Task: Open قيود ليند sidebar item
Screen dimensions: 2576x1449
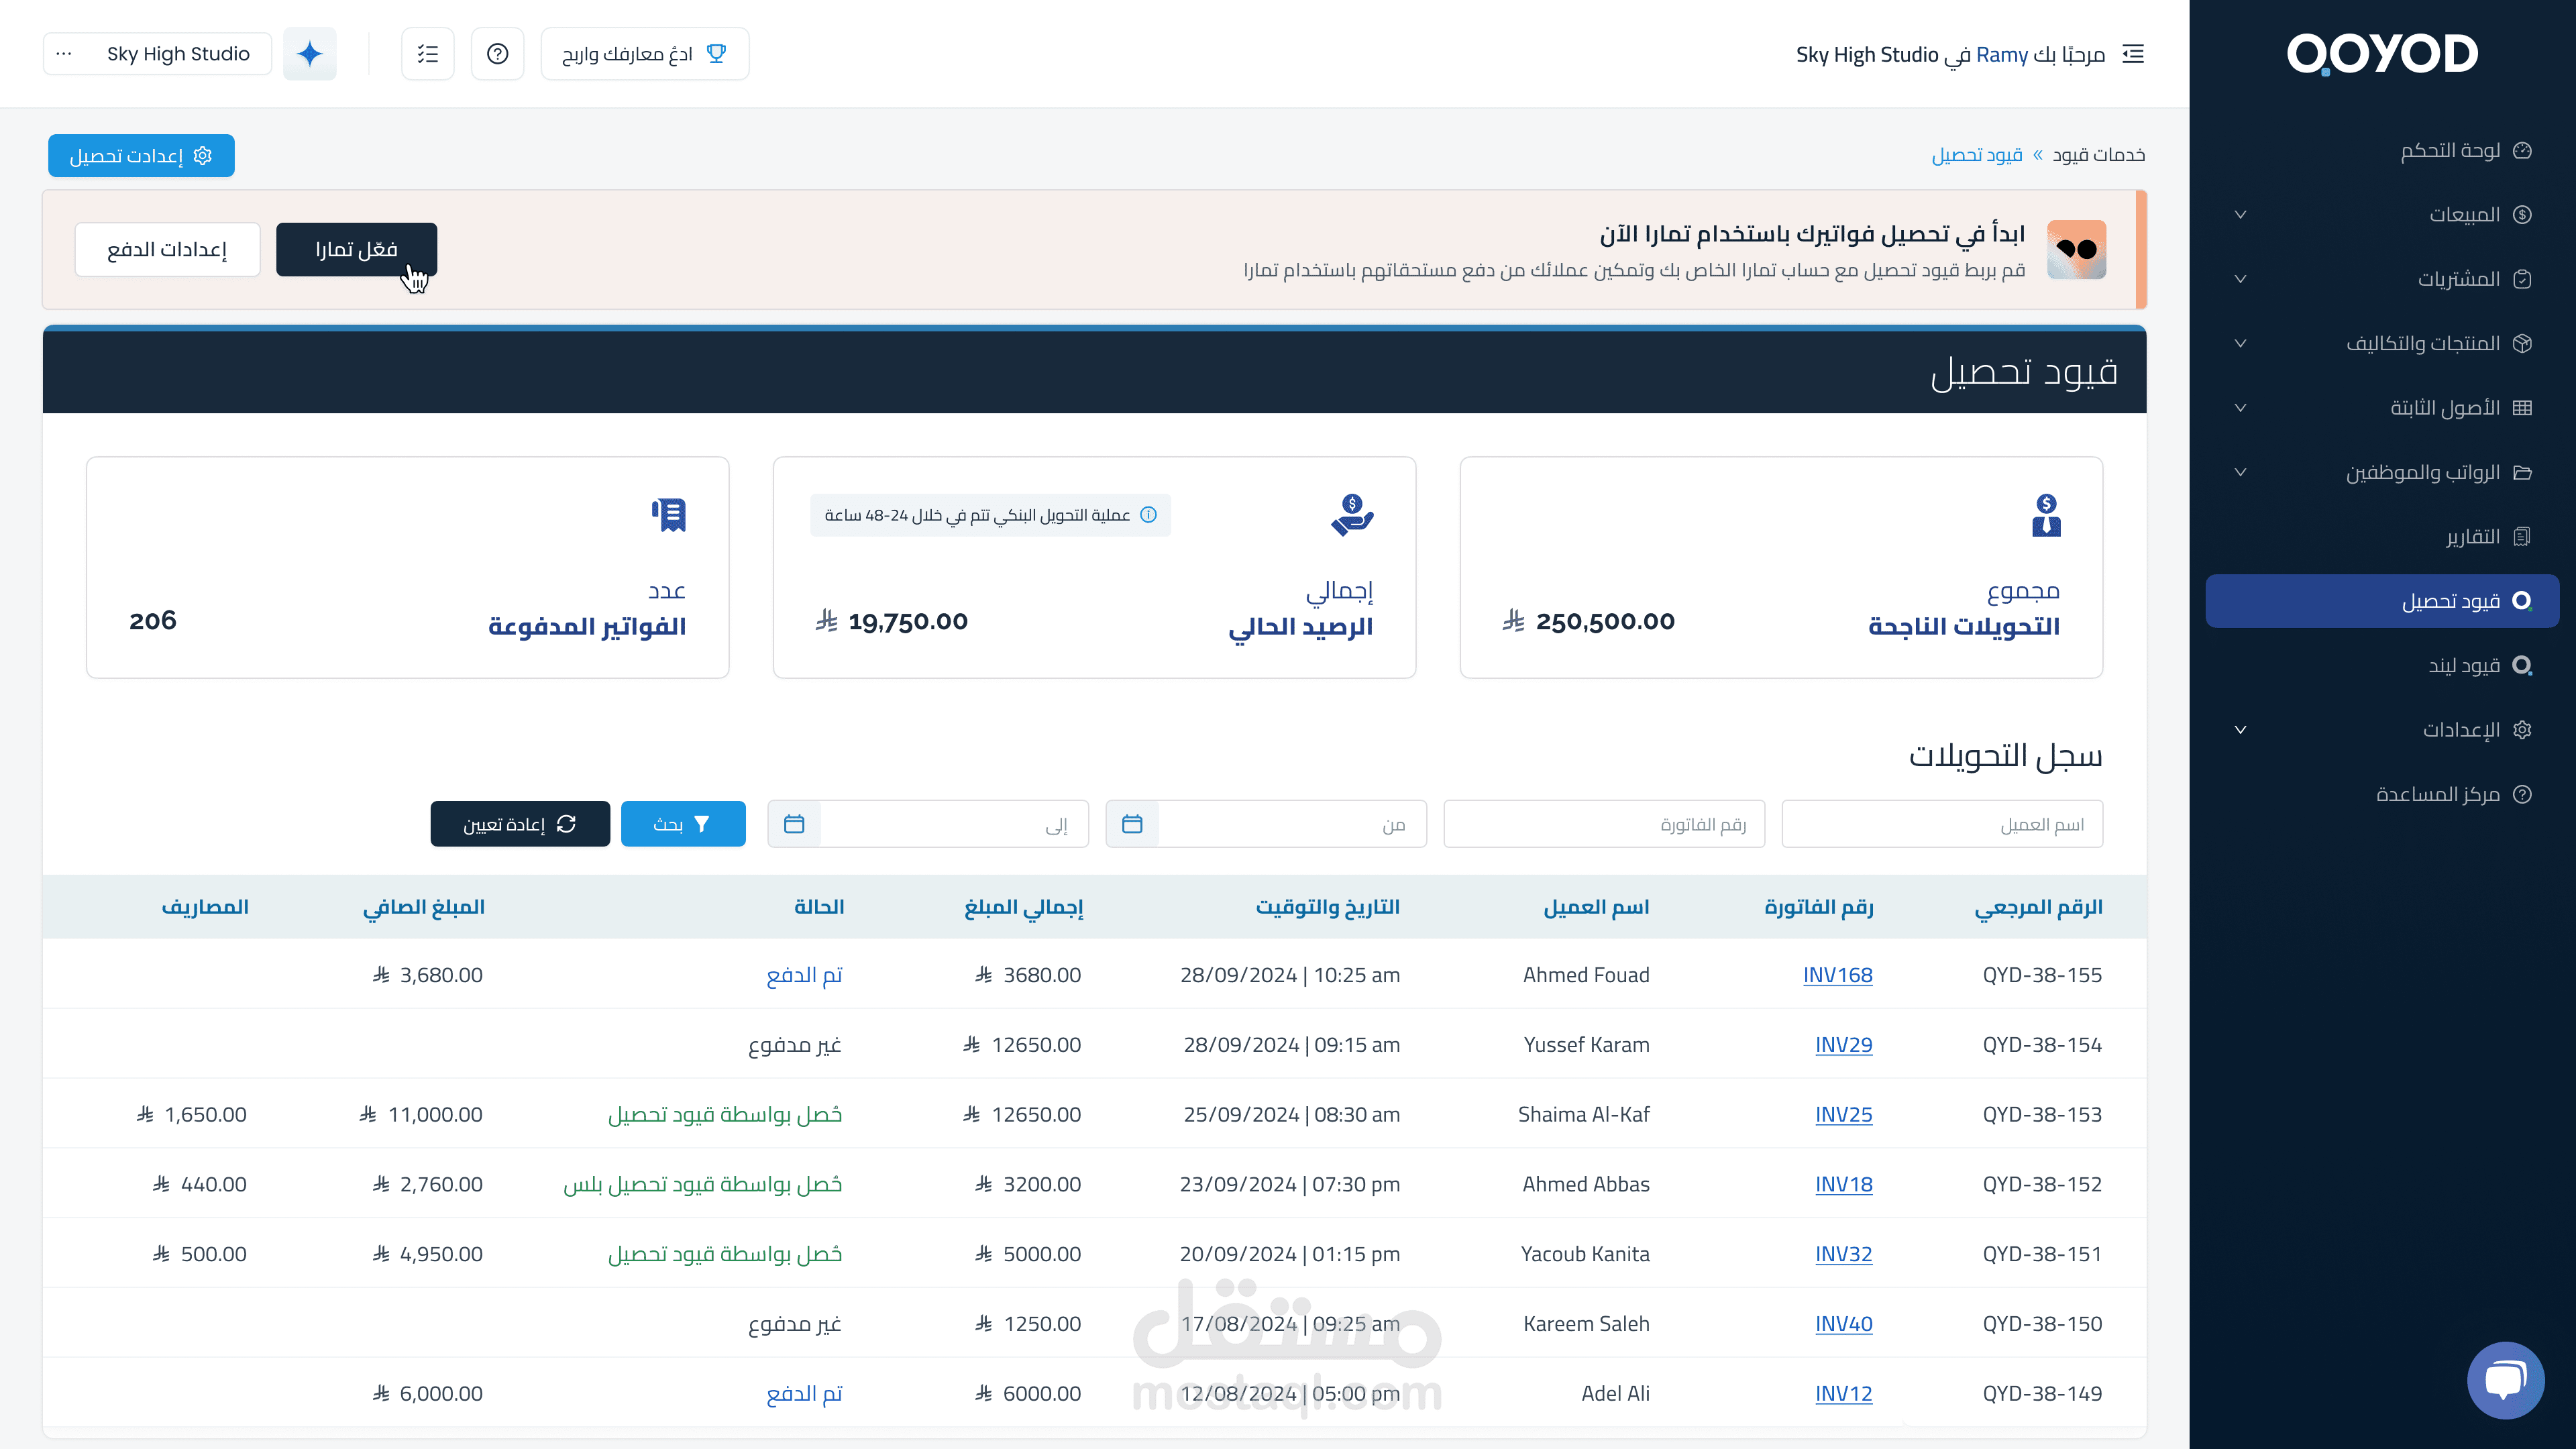Action: point(2464,666)
